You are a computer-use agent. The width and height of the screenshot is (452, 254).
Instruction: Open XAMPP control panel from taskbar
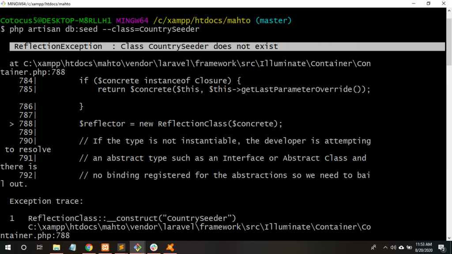tap(105, 247)
